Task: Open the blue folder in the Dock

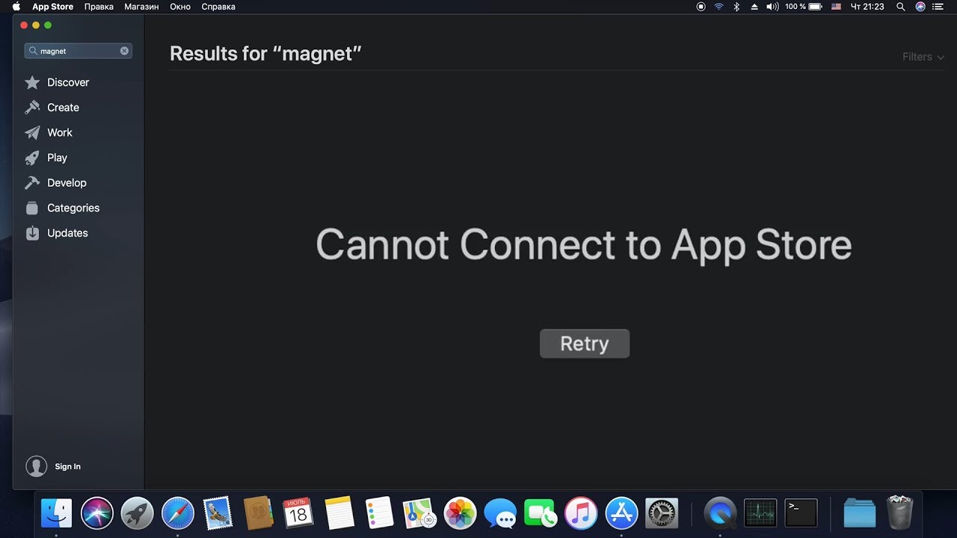Action: (859, 513)
